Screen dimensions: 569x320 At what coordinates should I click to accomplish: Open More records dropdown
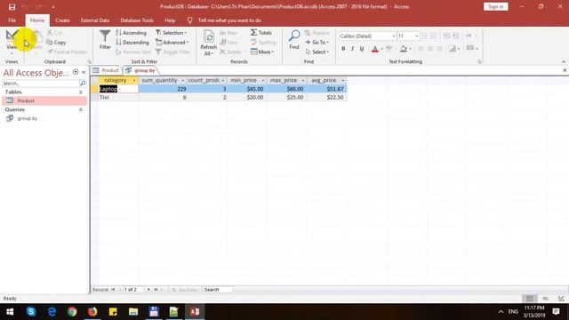click(x=262, y=52)
